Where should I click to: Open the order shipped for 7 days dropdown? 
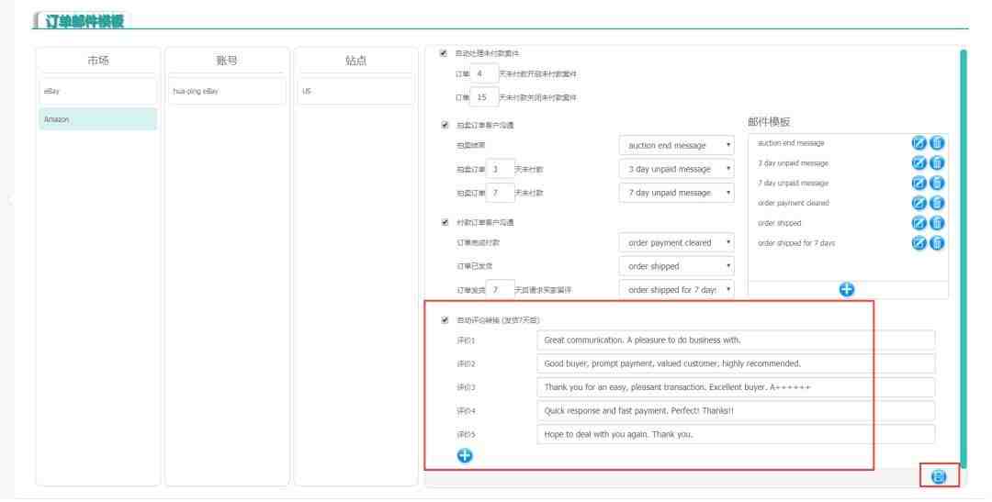pyautogui.click(x=676, y=290)
